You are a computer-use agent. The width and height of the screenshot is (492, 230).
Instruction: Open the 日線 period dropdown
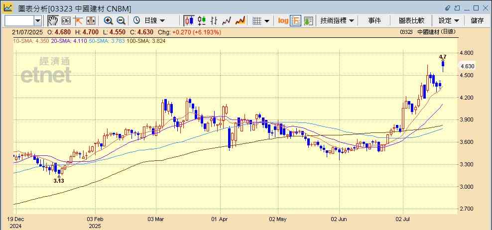(154, 21)
